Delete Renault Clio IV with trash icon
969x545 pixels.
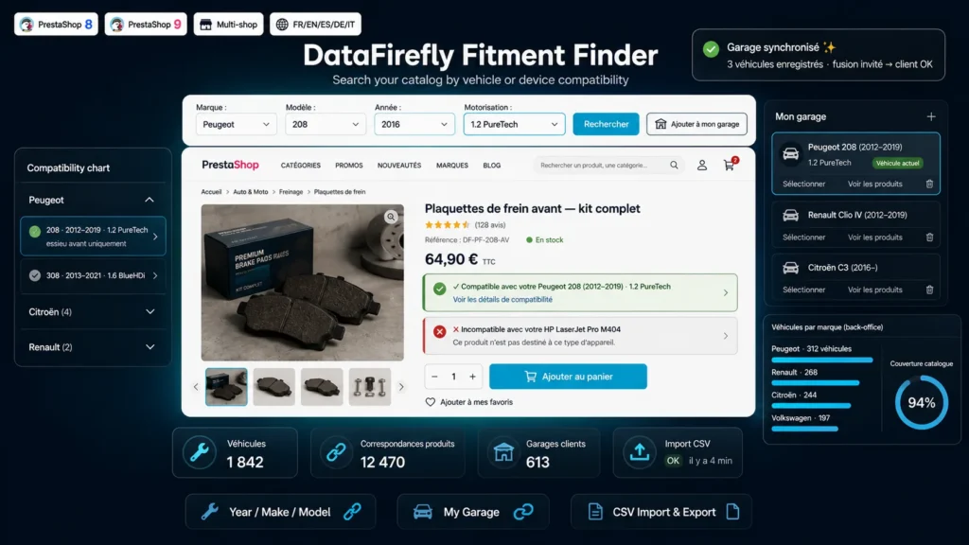[x=929, y=237]
